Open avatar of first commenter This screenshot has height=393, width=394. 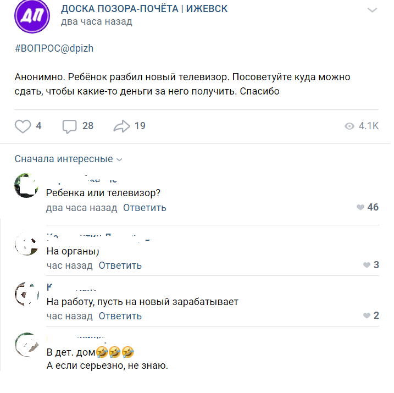click(x=26, y=186)
